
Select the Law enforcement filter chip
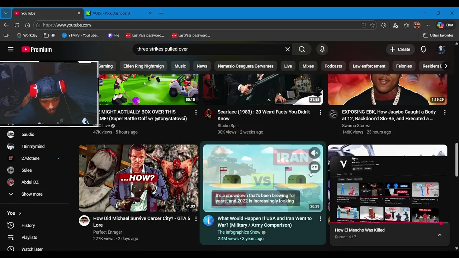point(369,66)
